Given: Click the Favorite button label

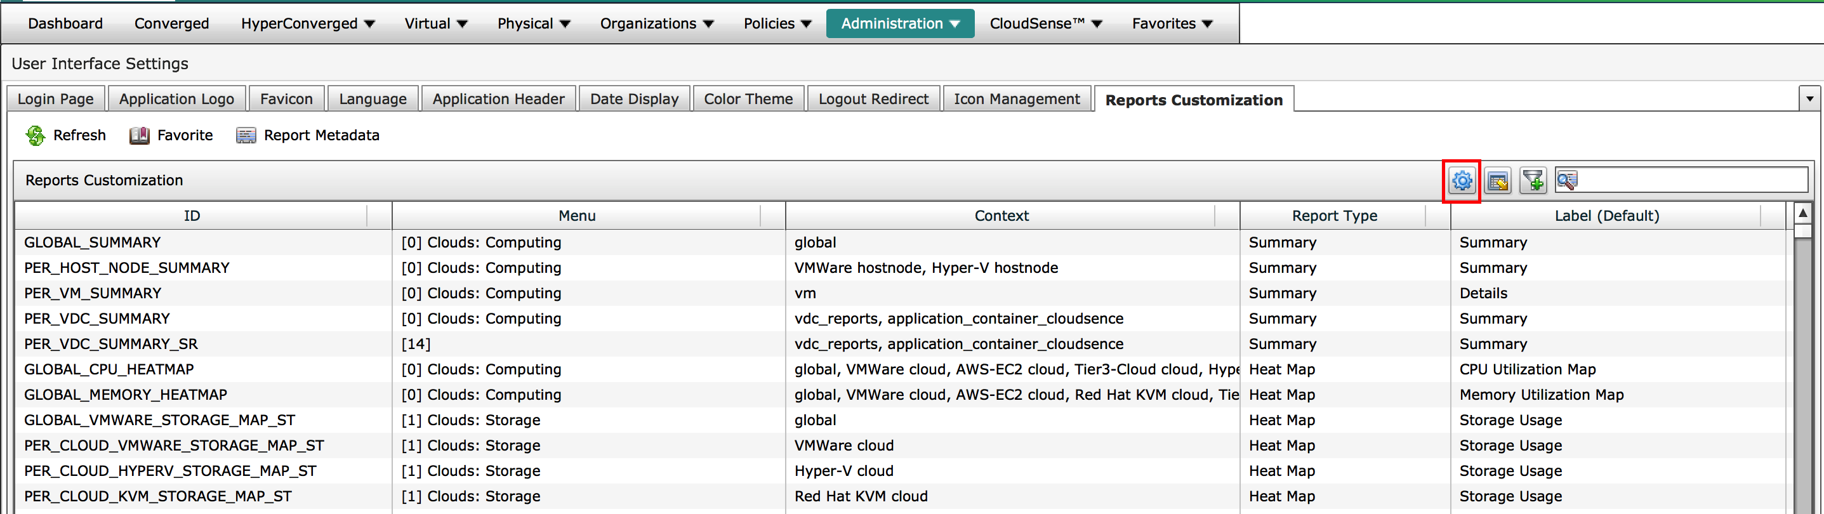Looking at the screenshot, I should pos(185,135).
